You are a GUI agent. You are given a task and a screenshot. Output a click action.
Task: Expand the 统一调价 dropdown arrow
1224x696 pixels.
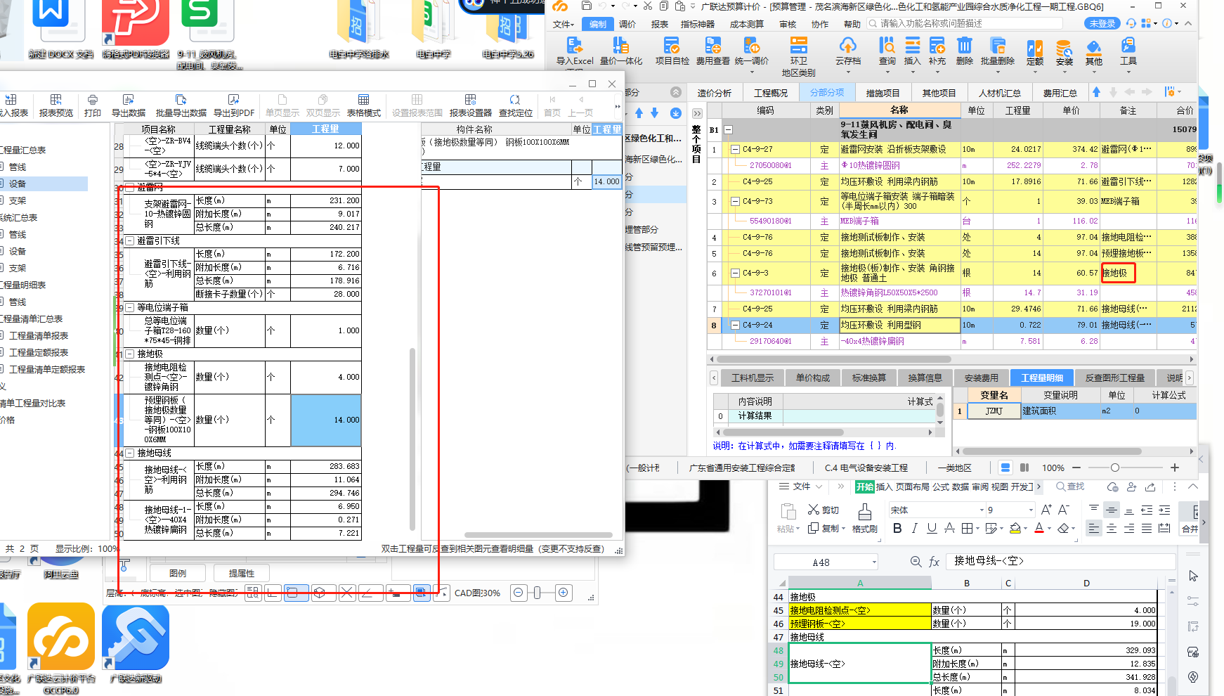click(752, 72)
